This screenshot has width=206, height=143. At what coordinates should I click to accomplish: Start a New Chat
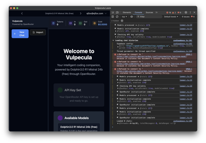[20, 34]
